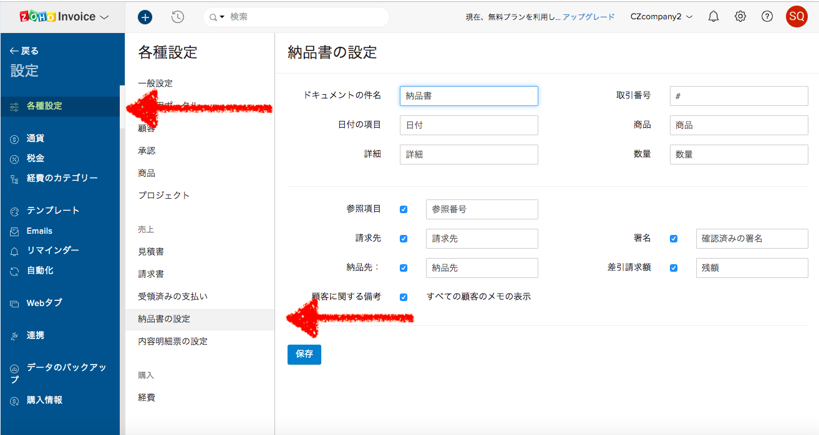The width and height of the screenshot is (819, 435).
Task: Click the テンプレート palette icon
Action: pyautogui.click(x=14, y=211)
